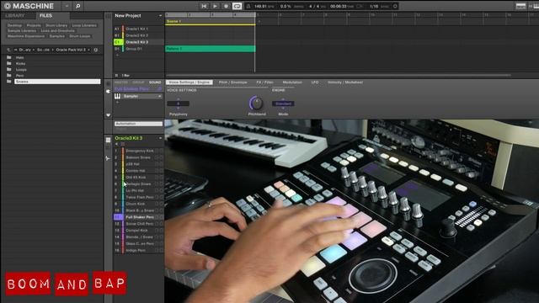
Task: Open the search icon in header
Action: point(77,6)
